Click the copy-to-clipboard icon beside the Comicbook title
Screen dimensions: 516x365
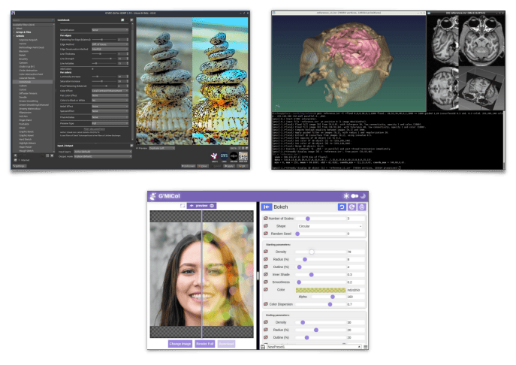coord(122,20)
